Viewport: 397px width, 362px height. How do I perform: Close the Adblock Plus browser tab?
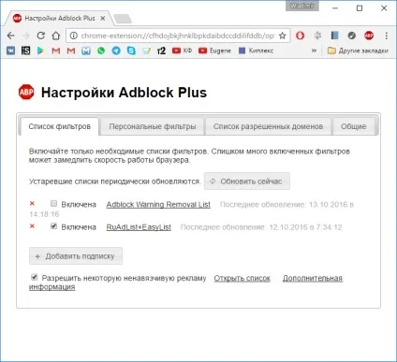click(102, 19)
